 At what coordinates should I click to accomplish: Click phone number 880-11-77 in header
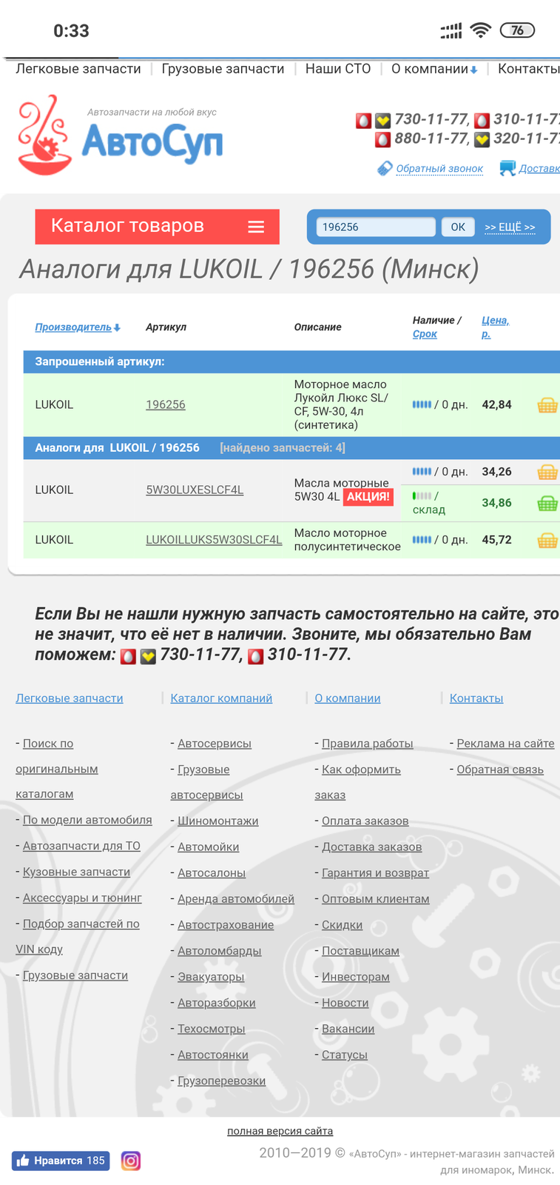(x=431, y=138)
